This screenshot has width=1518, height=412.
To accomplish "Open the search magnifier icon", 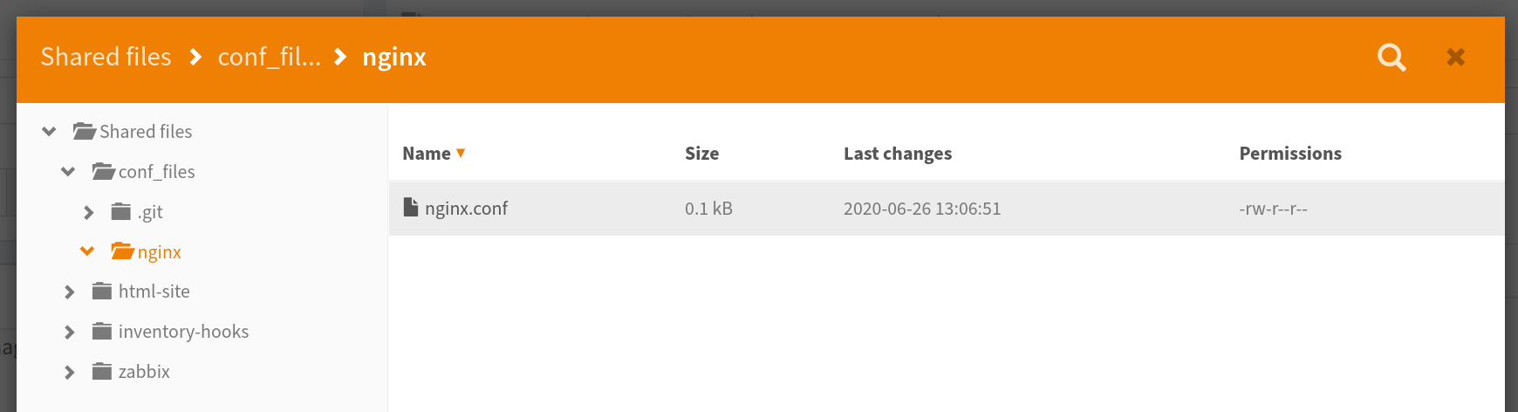I will tap(1391, 58).
